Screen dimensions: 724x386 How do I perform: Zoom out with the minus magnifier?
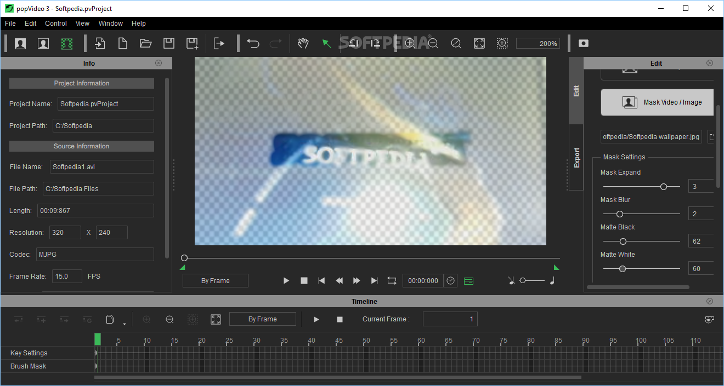click(433, 43)
